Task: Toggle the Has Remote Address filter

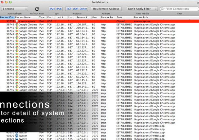Action: pos(106,9)
